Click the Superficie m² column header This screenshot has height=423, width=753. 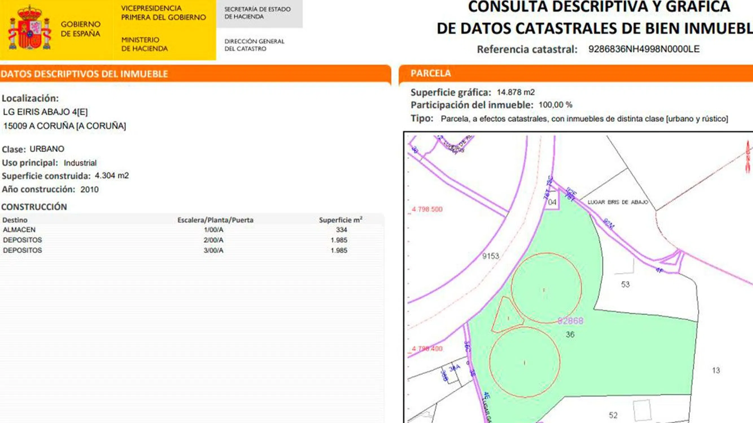click(x=340, y=220)
